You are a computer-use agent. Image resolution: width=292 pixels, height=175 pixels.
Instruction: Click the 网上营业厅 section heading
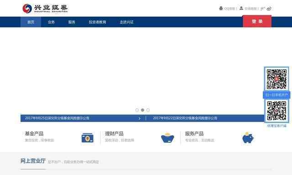(x=33, y=161)
